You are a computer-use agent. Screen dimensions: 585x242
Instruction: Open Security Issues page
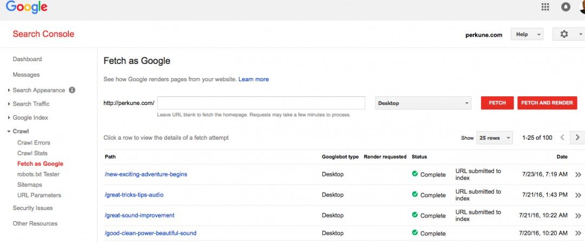tap(33, 208)
